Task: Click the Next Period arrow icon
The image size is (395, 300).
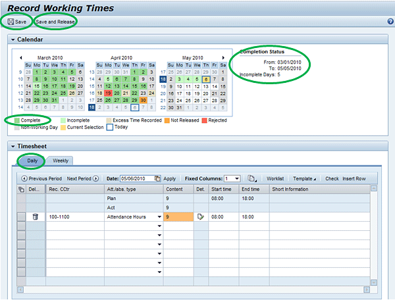Action: pyautogui.click(x=95, y=178)
